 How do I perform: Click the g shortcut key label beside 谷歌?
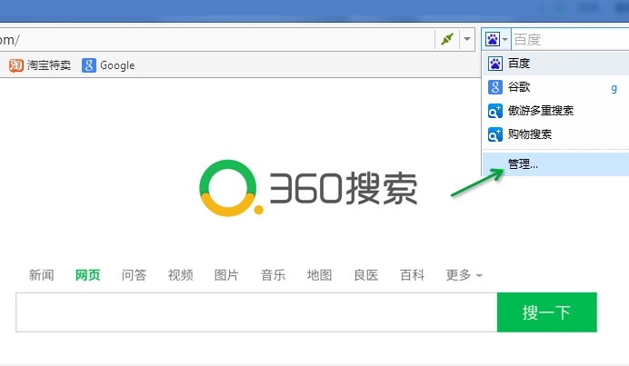pyautogui.click(x=614, y=88)
